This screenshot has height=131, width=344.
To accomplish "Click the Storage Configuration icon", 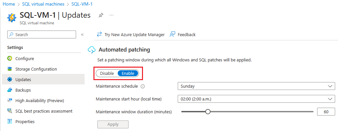I will [10, 69].
